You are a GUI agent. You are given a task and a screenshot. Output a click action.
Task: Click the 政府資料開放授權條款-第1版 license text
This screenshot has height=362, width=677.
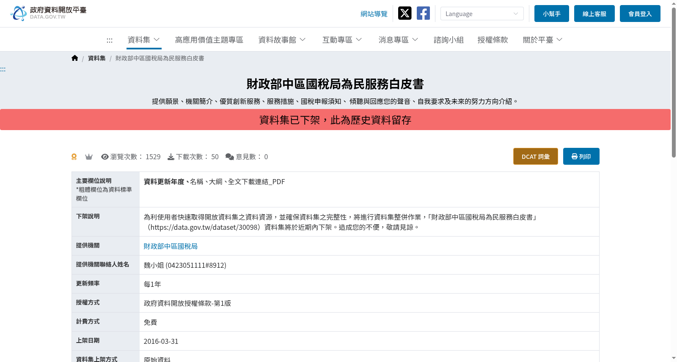pyautogui.click(x=187, y=303)
